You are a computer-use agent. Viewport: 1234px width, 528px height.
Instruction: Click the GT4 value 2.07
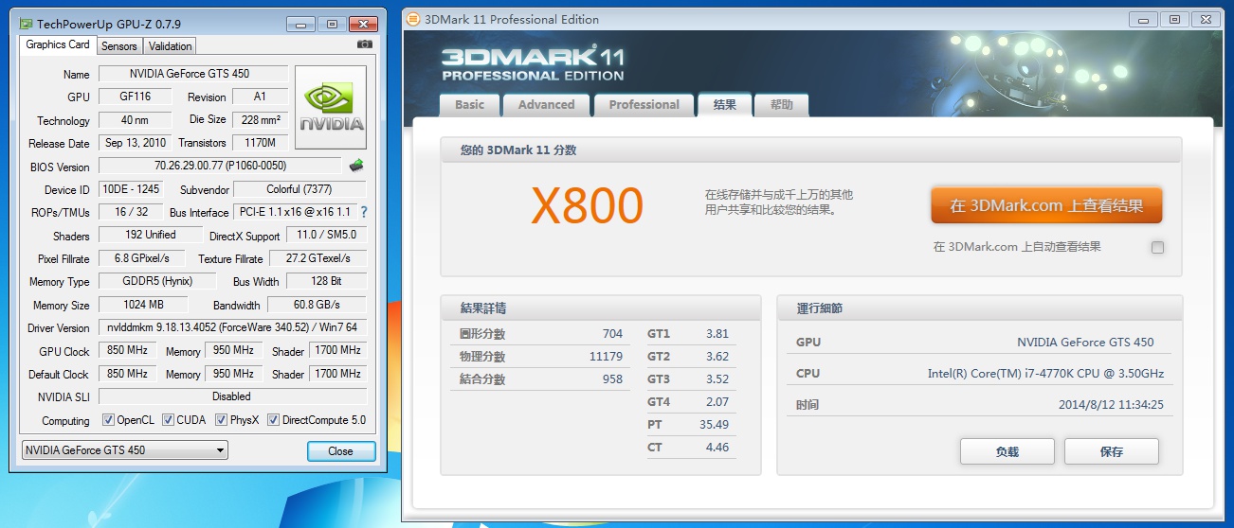coord(717,402)
